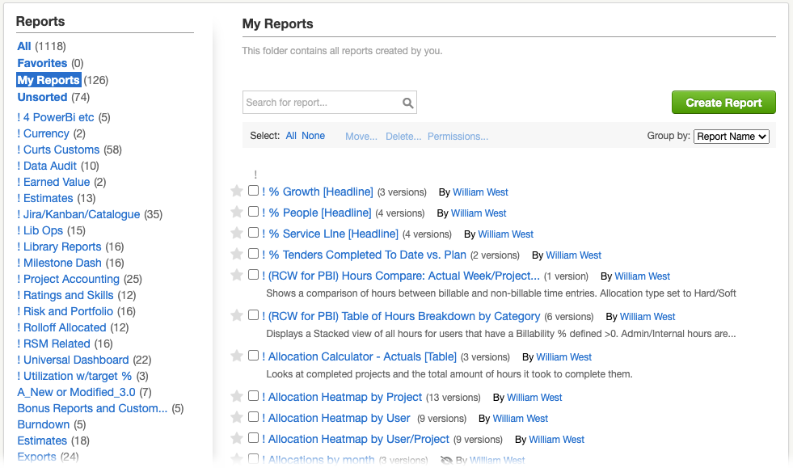This screenshot has width=793, height=468.
Task: Tick checkbox for Allocation Heatmap by User/Project
Action: click(x=254, y=439)
